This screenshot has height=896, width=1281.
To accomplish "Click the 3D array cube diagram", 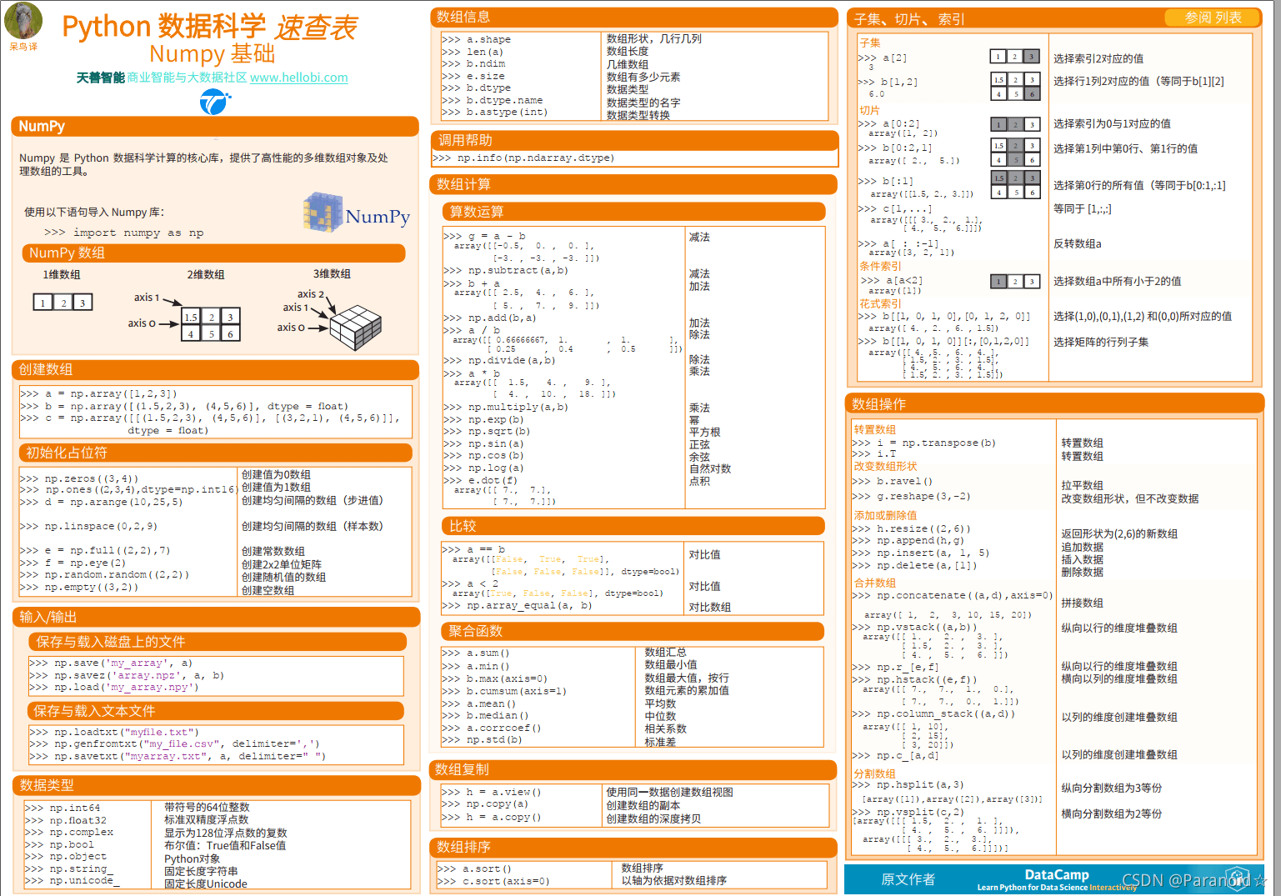I will click(x=355, y=328).
